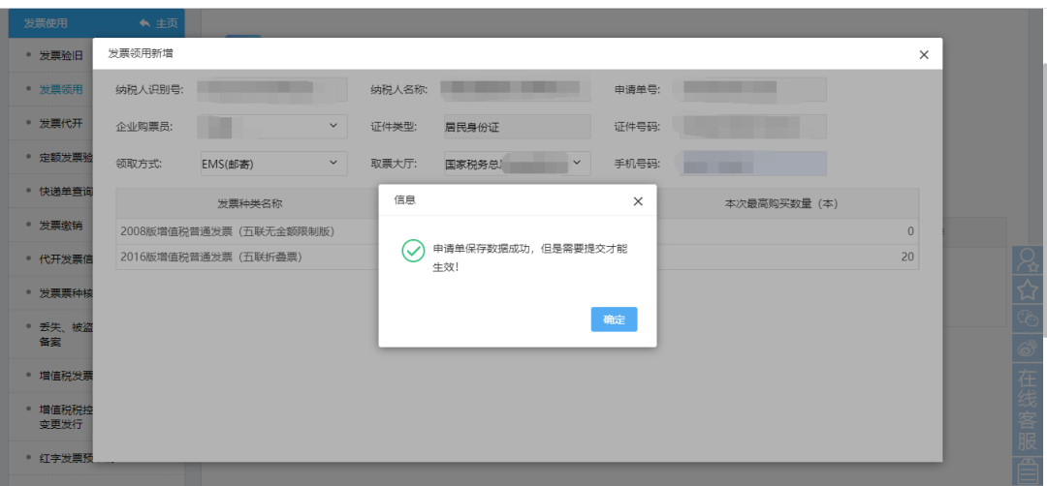Click the 证件类型 居民身份证 field
Image resolution: width=1047 pixels, height=486 pixels.
click(518, 126)
